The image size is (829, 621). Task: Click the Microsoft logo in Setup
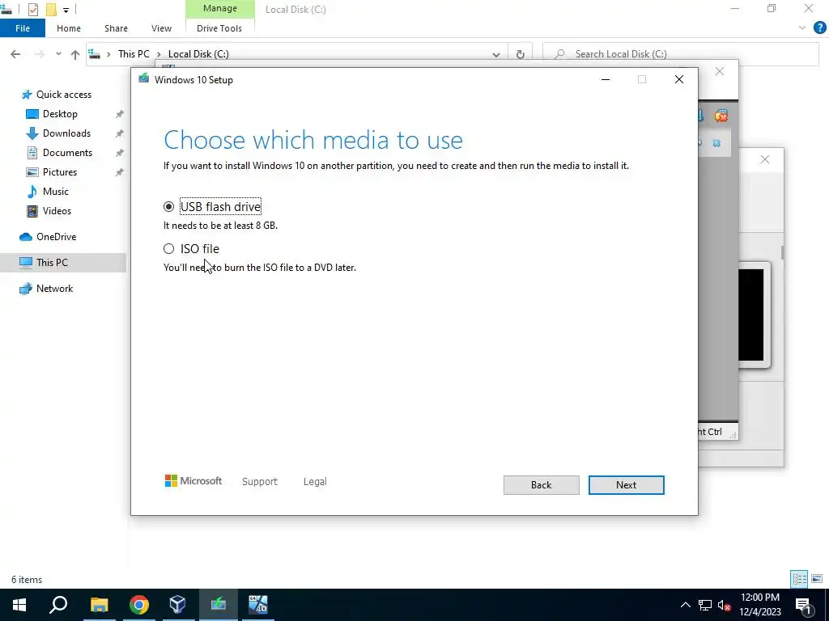pyautogui.click(x=193, y=481)
